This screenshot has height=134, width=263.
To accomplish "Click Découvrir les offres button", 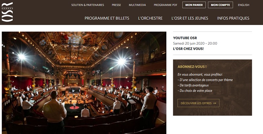I will click(199, 103).
